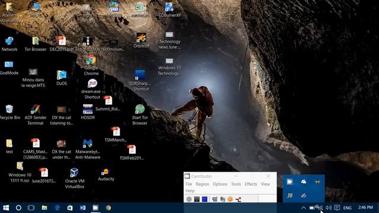This screenshot has width=379, height=213.
Task: Select DX the cat listening thumbnail
Action: click(62, 115)
